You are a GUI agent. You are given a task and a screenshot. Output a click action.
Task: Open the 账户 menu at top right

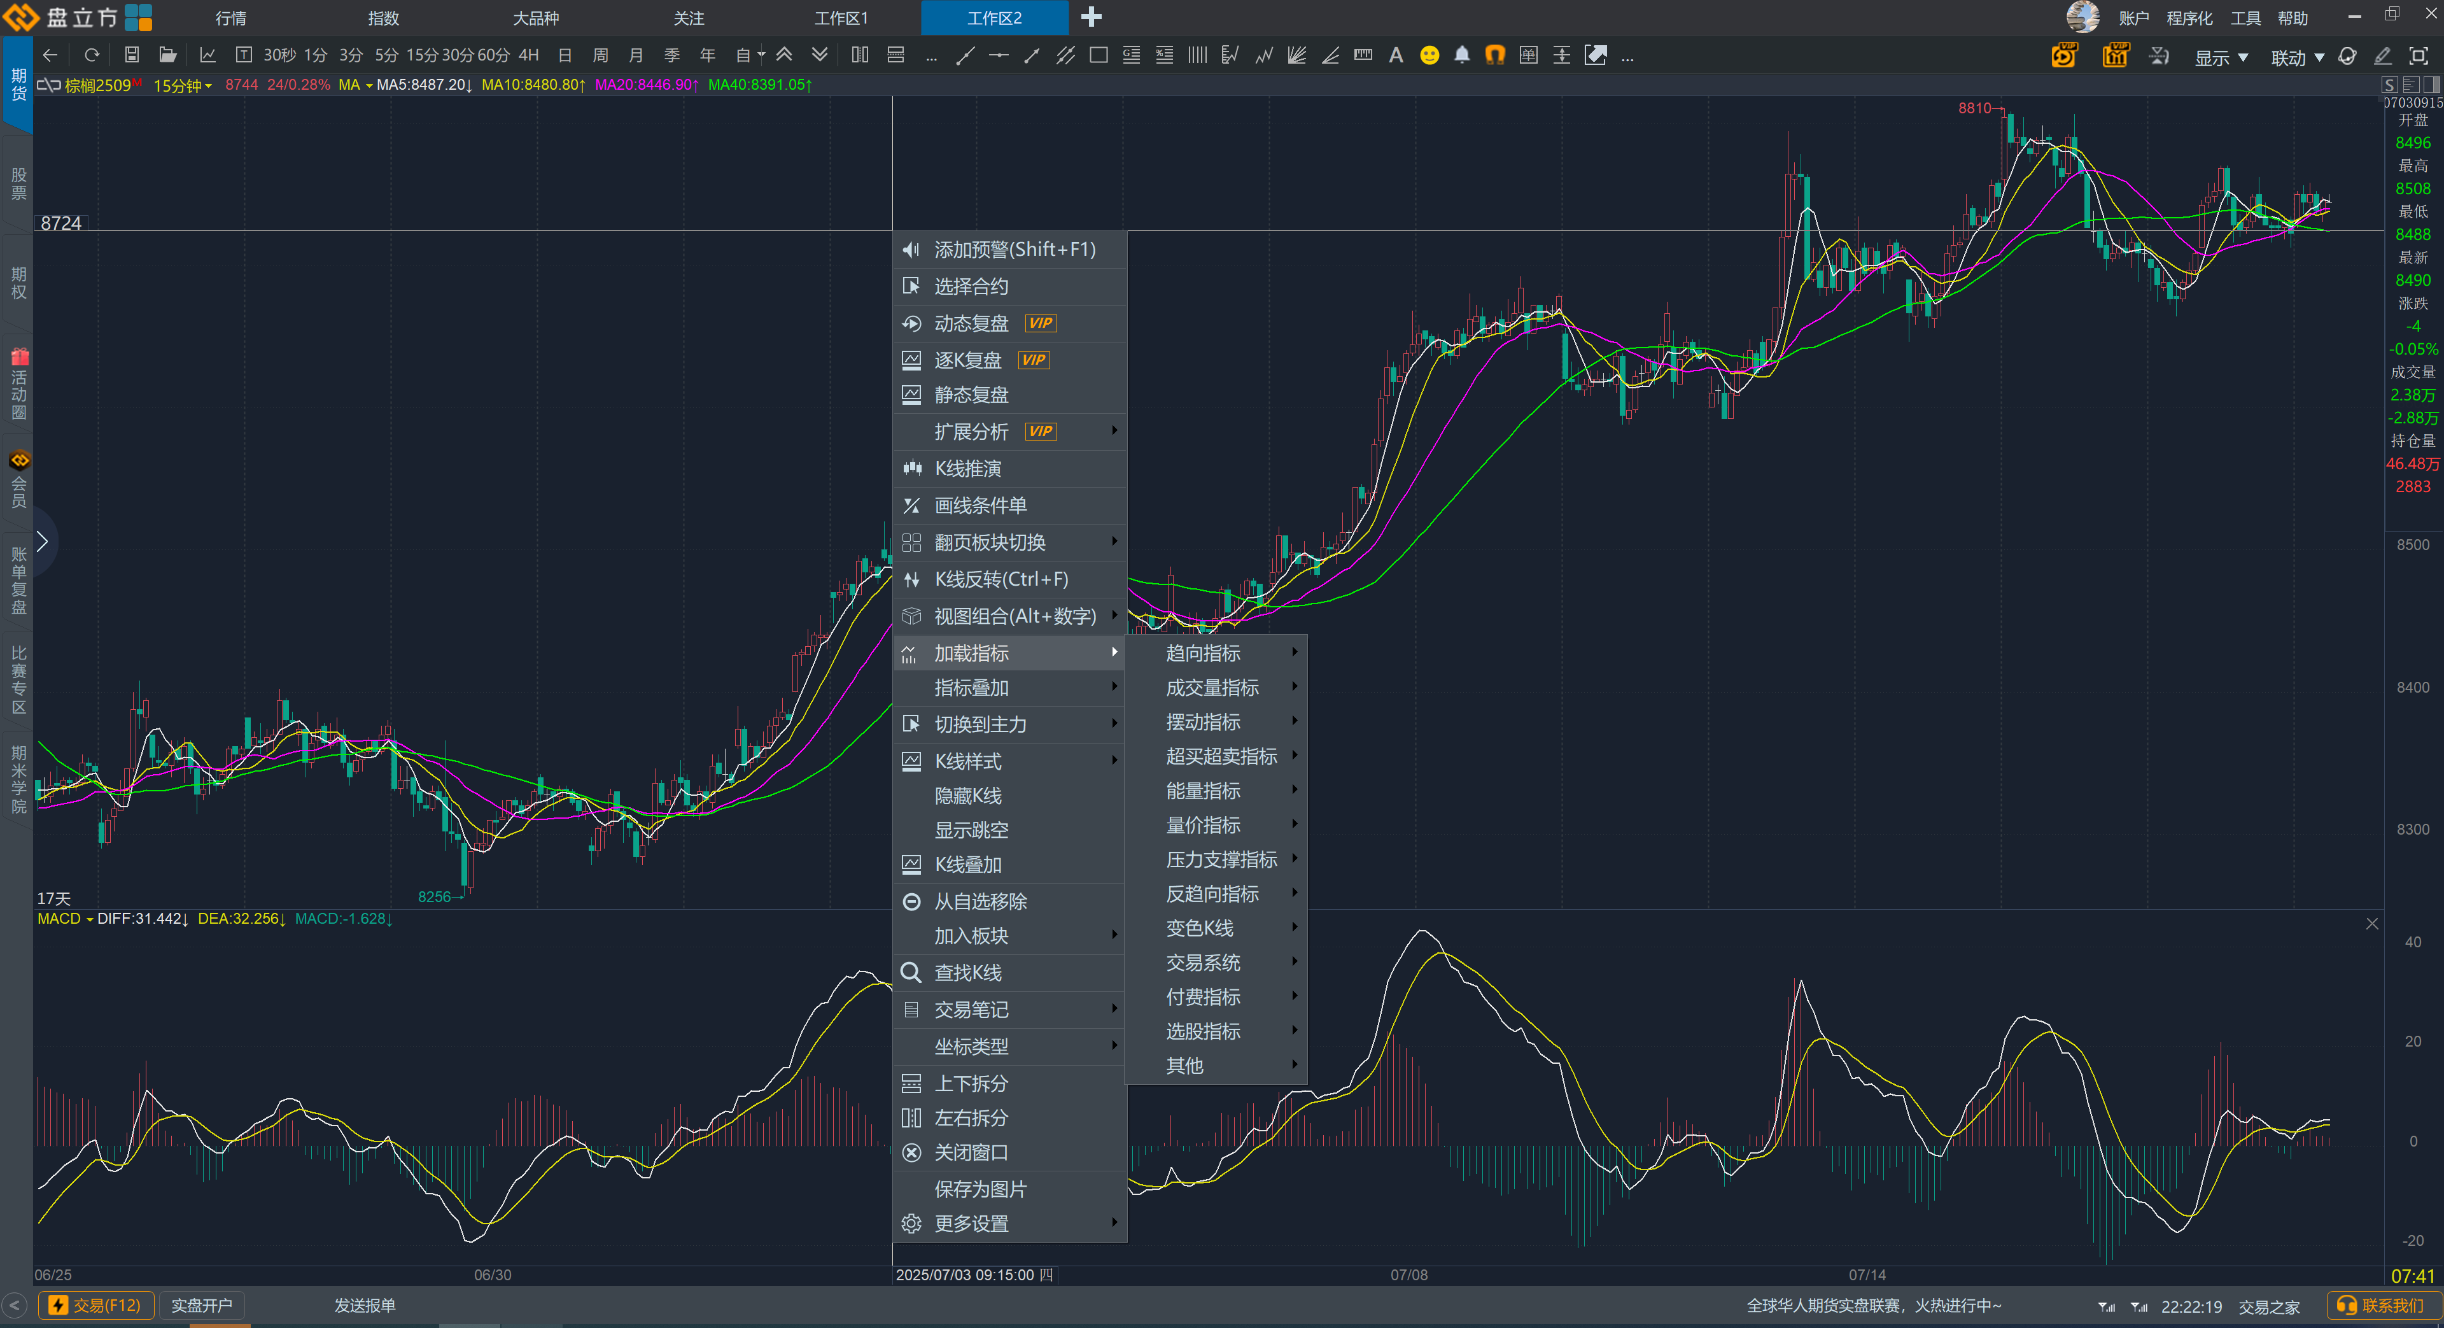pyautogui.click(x=2134, y=18)
